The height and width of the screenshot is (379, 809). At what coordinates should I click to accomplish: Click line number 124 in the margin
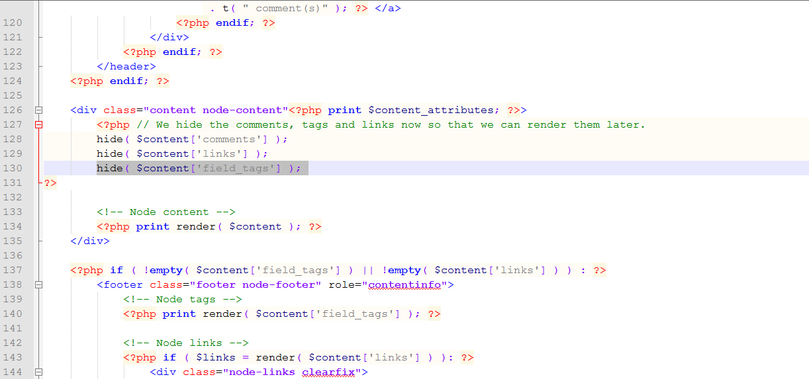[13, 81]
